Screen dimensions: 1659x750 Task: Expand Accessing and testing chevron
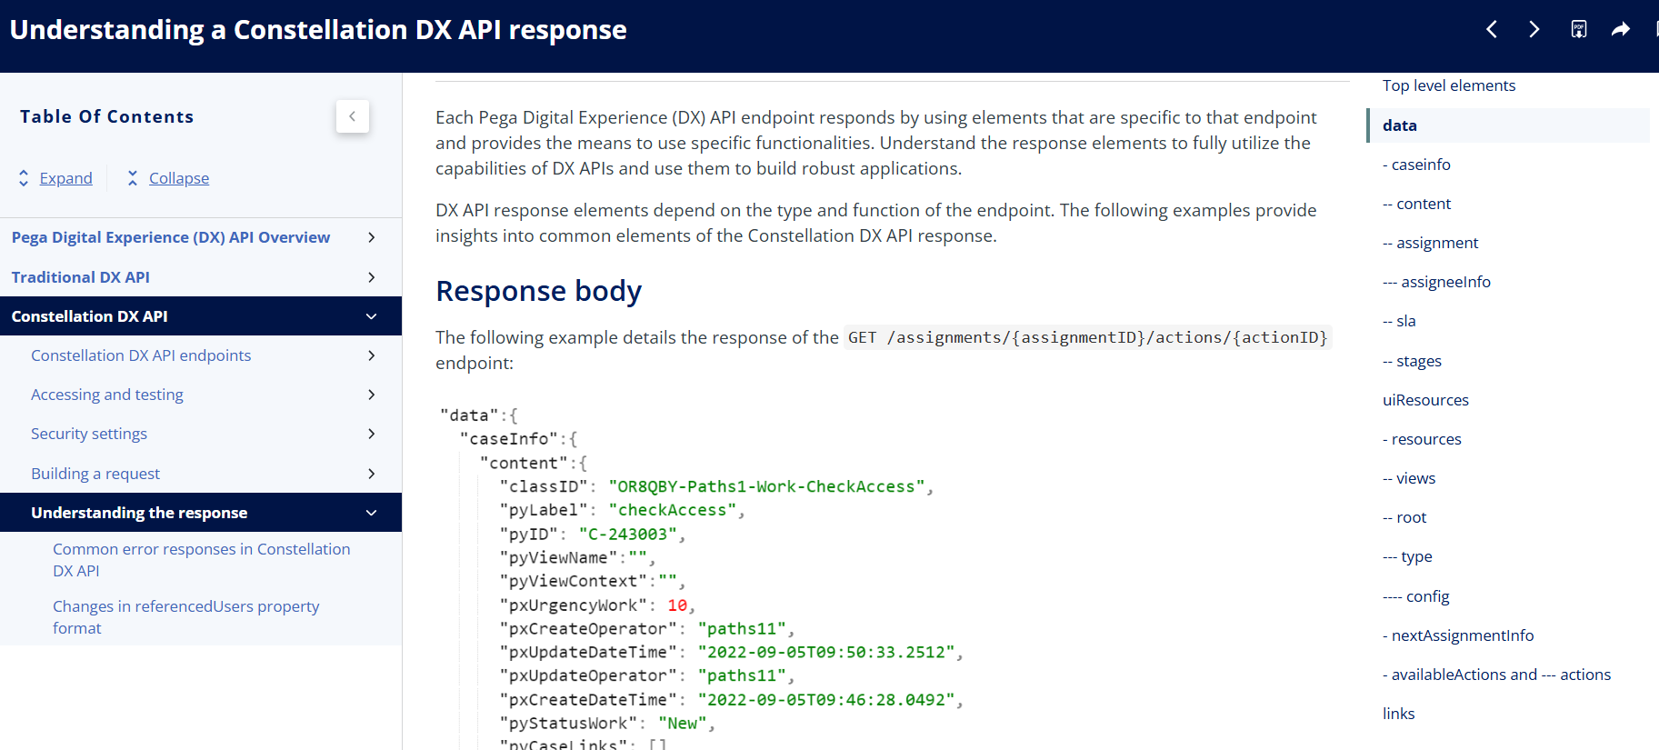point(371,395)
